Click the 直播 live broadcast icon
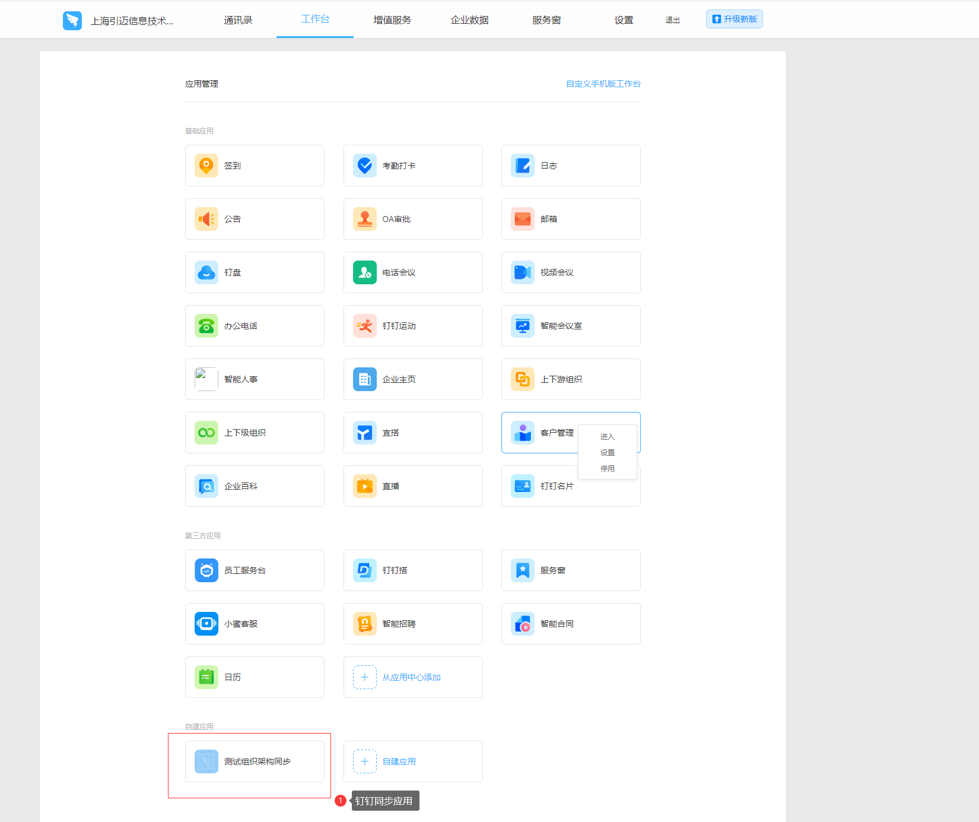Viewport: 979px width, 822px height. coord(365,486)
